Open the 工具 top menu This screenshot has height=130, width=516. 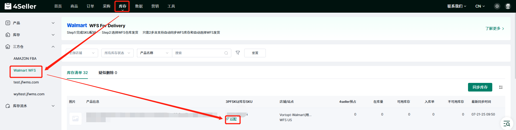tap(171, 6)
